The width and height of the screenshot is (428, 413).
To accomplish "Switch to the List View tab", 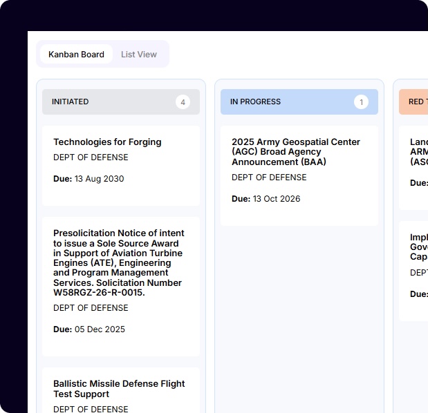I will click(138, 55).
